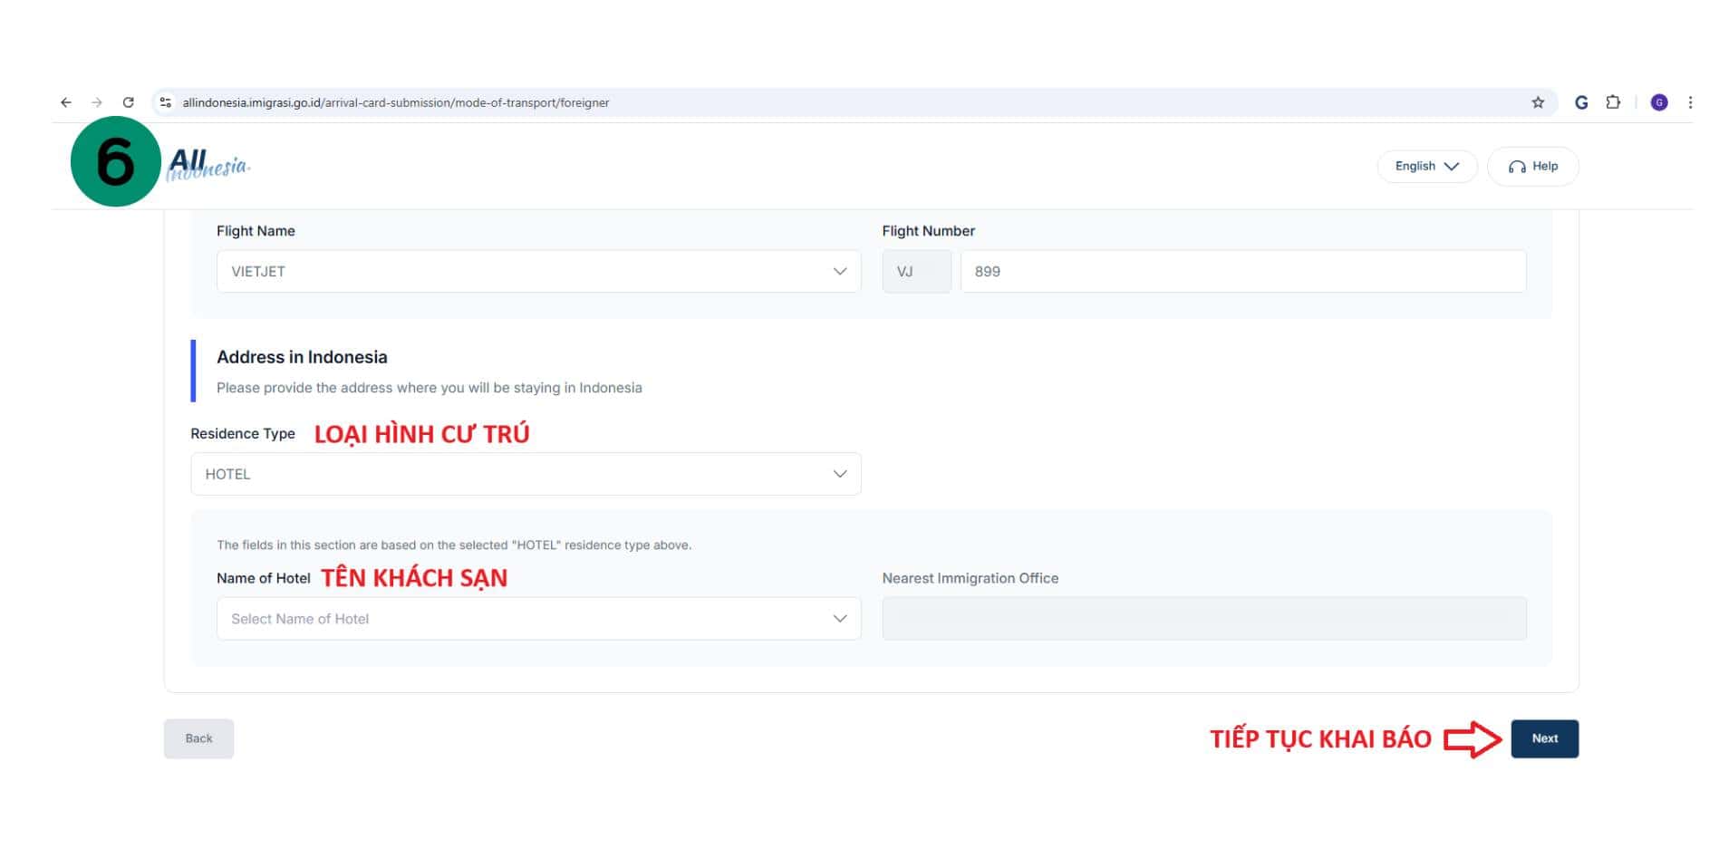1719x868 pixels.
Task: View site information icon in address bar
Action: pos(165,102)
